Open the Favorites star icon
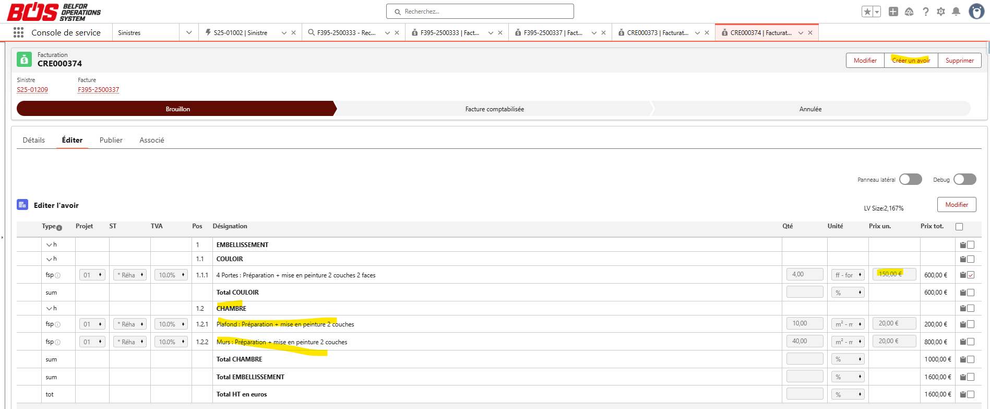Image resolution: width=990 pixels, height=409 pixels. [867, 11]
